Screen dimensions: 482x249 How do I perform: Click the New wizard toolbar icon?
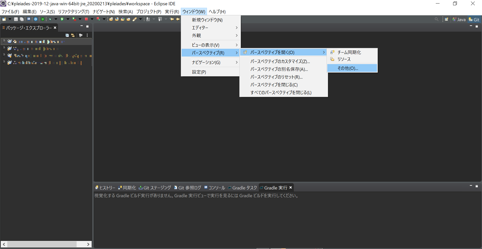coord(4,19)
